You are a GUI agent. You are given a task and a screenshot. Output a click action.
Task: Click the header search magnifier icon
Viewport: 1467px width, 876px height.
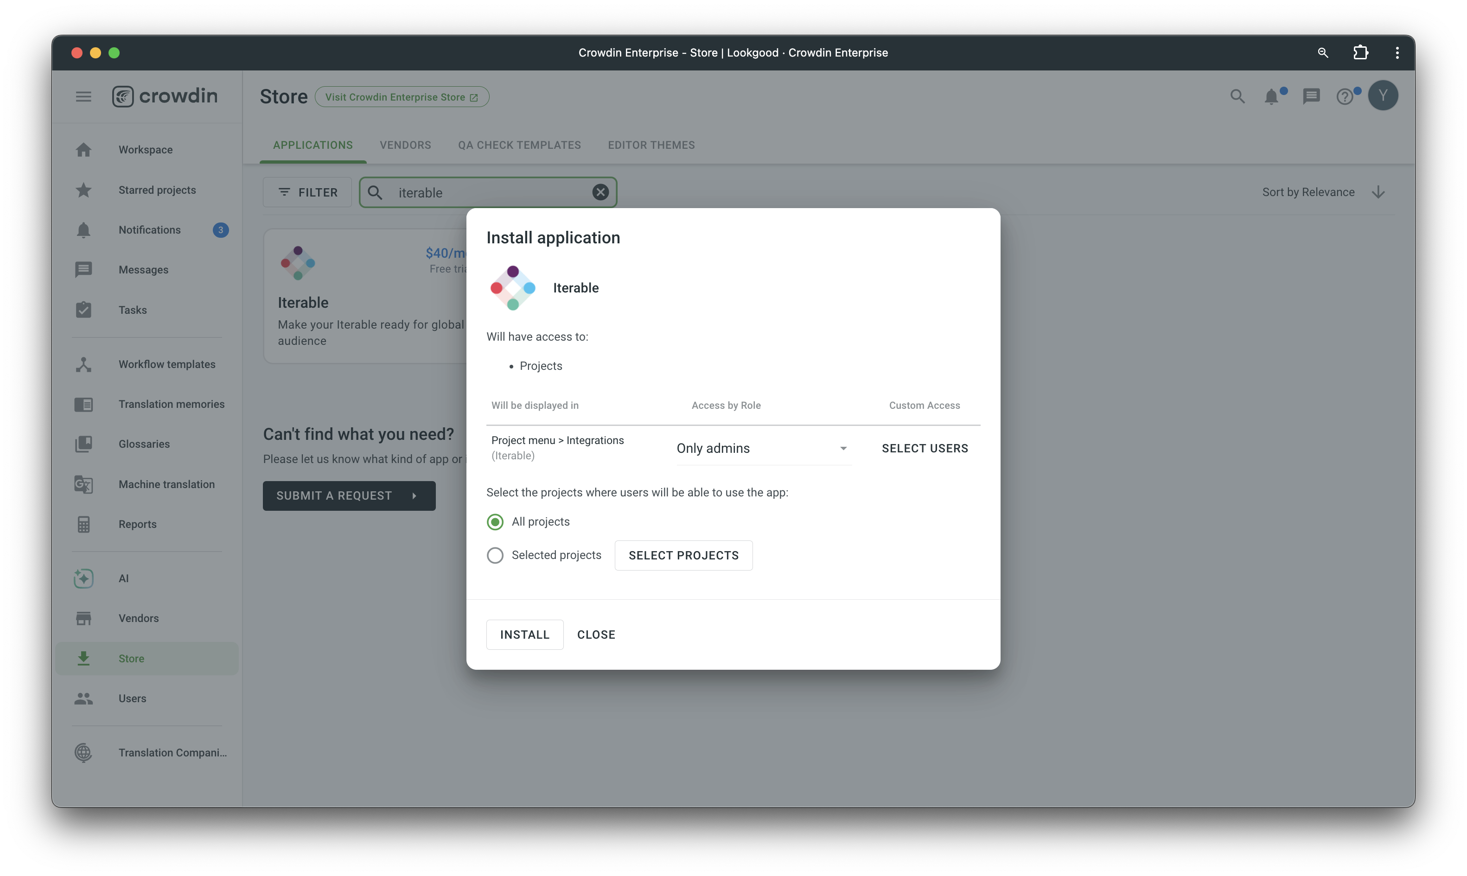click(1237, 96)
